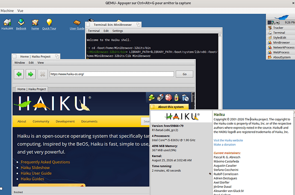Go back with the green left arrow
The height and width of the screenshot is (195, 295).
click(19, 74)
